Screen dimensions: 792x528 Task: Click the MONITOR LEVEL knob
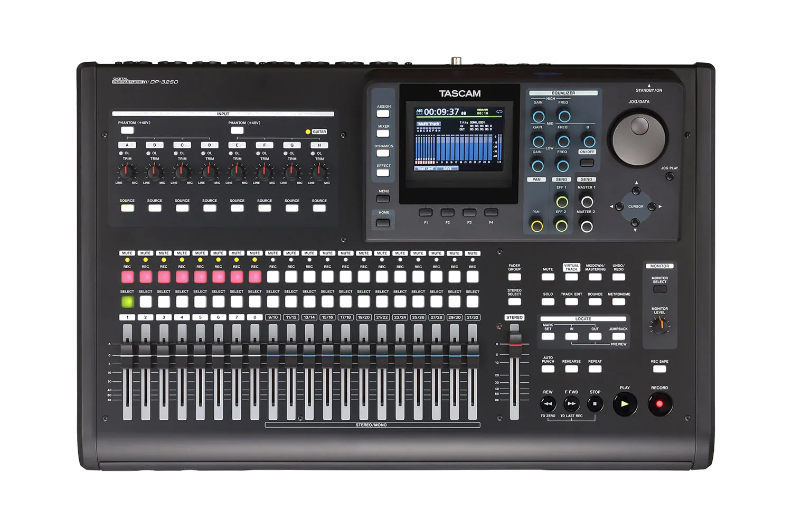click(x=659, y=326)
